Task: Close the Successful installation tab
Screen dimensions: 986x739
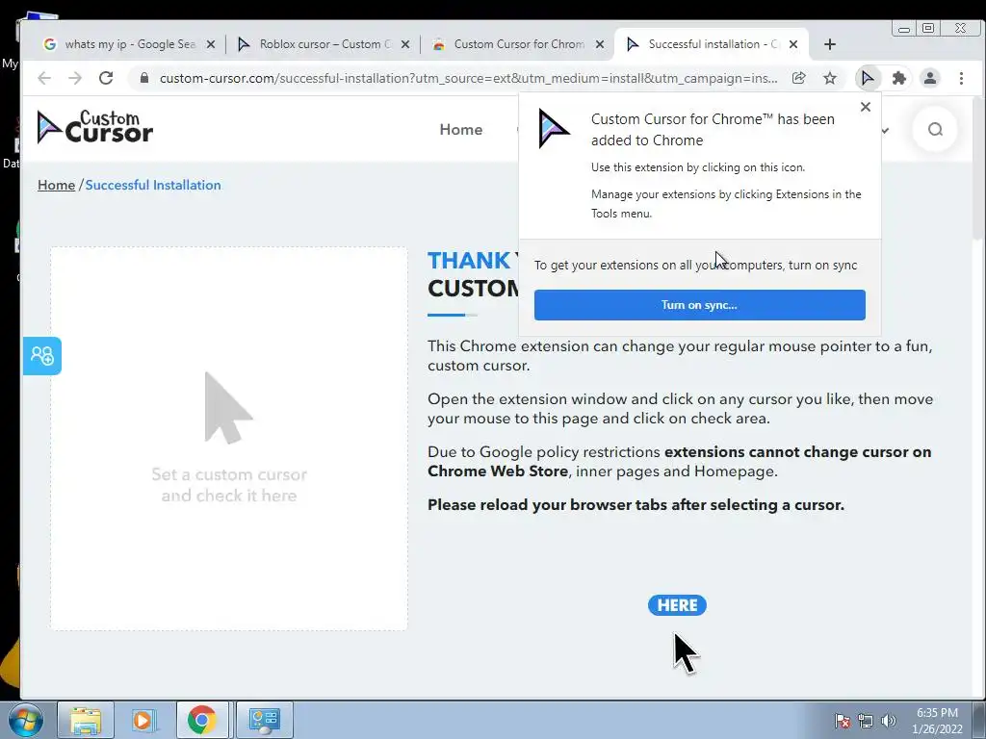Action: (793, 44)
